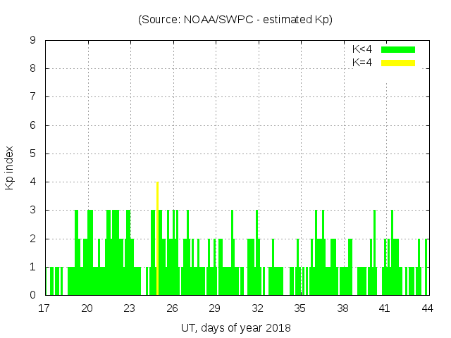Viewport: 451px width, 338px height.
Task: Click x-axis tick label 17
Action: pos(45,308)
